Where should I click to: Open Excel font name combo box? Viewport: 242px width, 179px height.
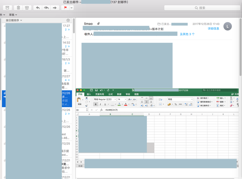105,99
